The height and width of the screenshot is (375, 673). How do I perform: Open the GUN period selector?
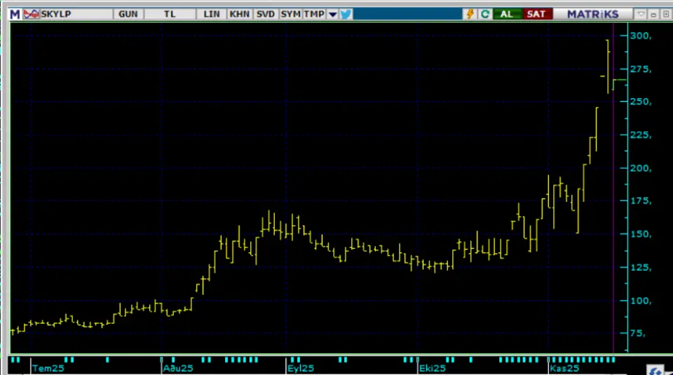[x=128, y=14]
